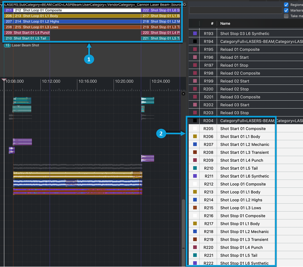Sort the list by # column header
Image resolution: width=303 pixels, height=267 pixels.
(212, 24)
